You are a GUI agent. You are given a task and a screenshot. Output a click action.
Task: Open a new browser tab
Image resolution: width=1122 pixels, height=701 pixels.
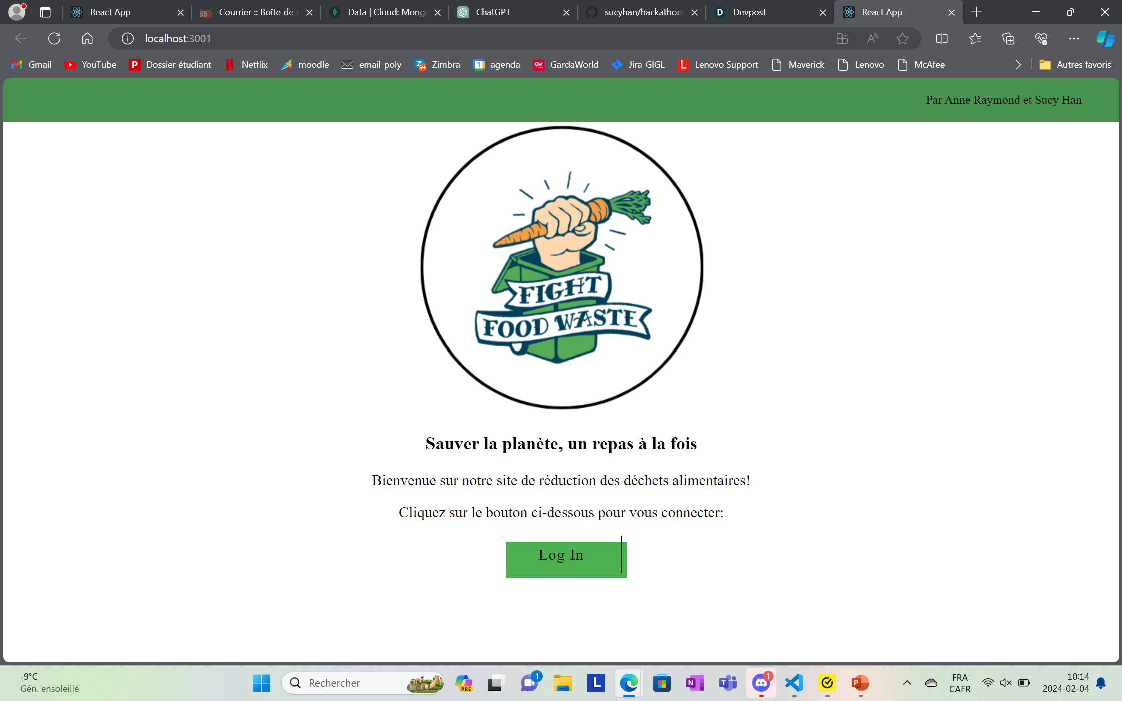[x=976, y=12]
